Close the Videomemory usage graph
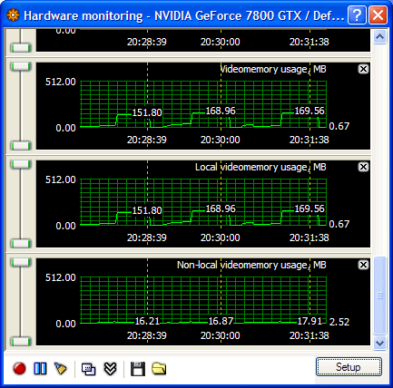The height and width of the screenshot is (388, 393). (x=363, y=69)
